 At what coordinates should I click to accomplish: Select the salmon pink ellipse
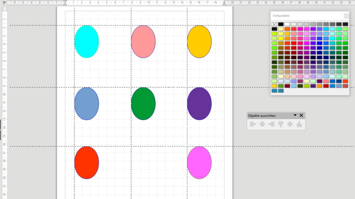click(x=143, y=42)
